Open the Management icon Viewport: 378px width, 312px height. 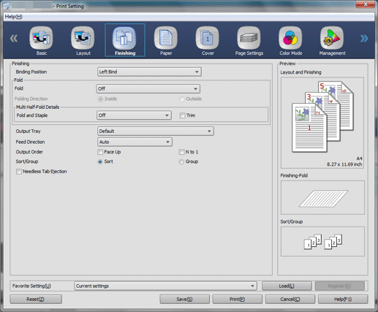(x=332, y=38)
